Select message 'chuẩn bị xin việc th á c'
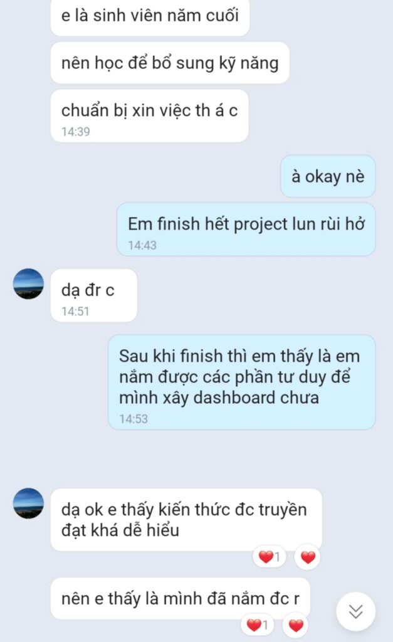Screen dimensions: 393x642 149,116
